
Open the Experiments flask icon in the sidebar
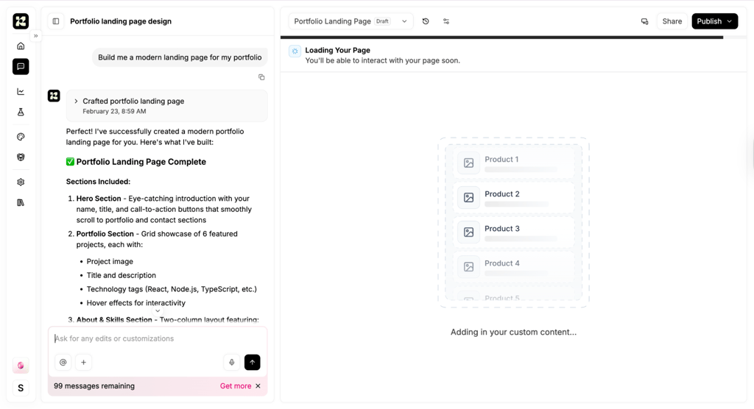(21, 112)
